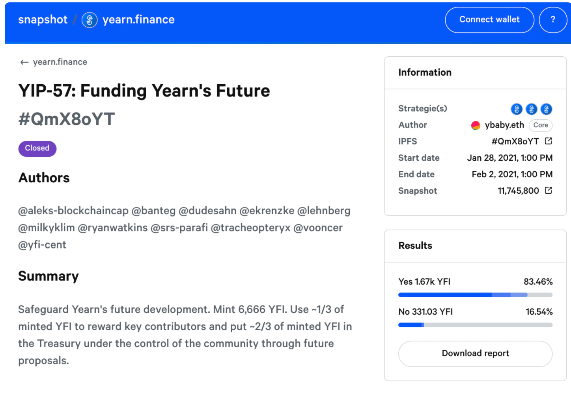Viewport: 571px width, 393px height.
Task: Click the Summary heading
Action: tap(49, 276)
